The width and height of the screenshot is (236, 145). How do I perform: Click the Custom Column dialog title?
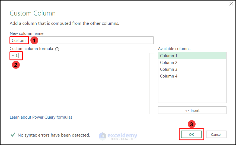33,13
